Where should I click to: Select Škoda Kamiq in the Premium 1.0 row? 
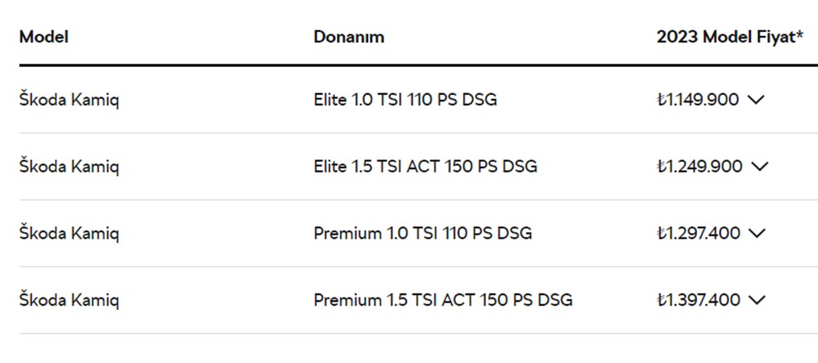coord(70,233)
